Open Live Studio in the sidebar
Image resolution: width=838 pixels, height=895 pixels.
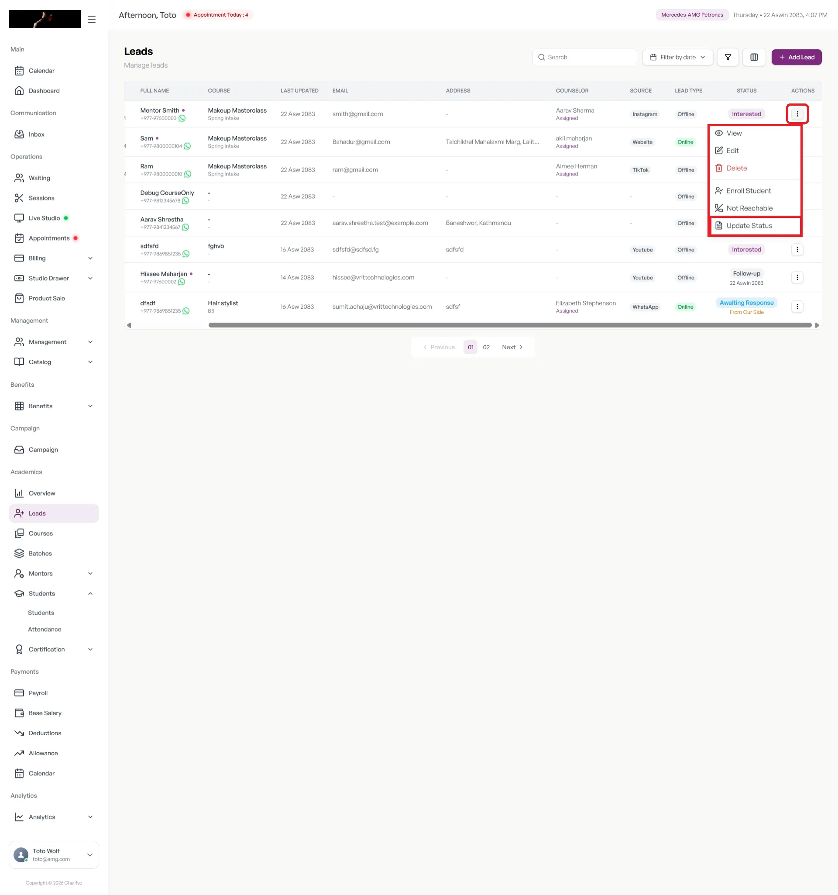pos(54,218)
